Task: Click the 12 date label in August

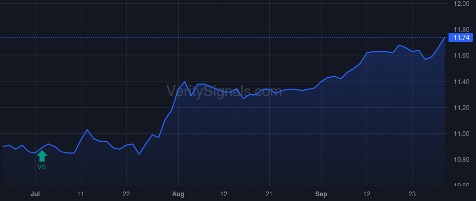Action: coord(224,194)
